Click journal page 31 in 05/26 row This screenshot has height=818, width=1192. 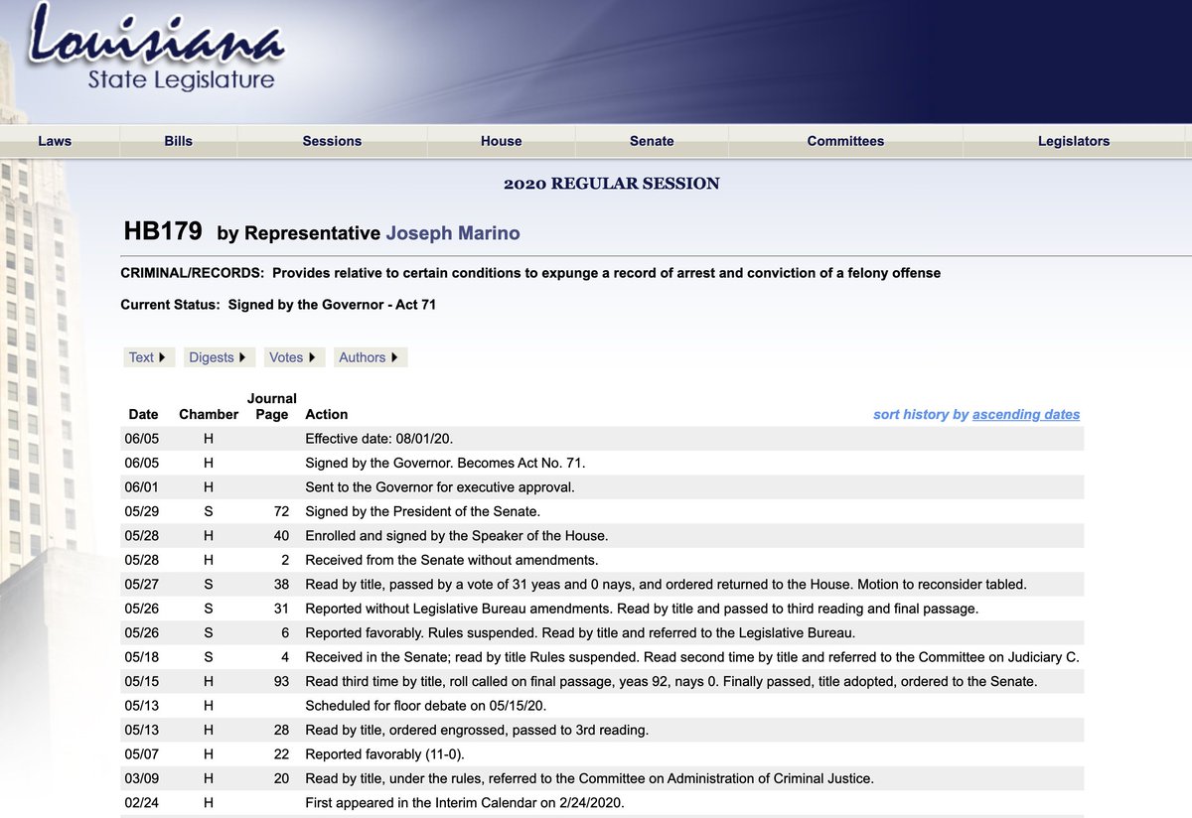(280, 608)
